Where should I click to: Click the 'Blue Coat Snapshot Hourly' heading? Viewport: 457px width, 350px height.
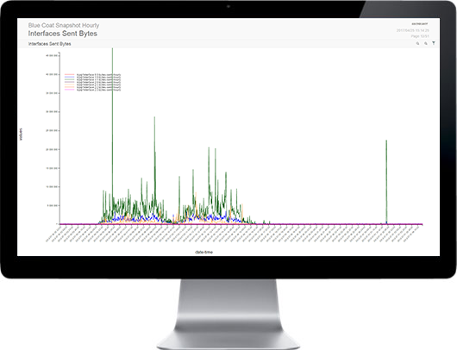pos(64,25)
